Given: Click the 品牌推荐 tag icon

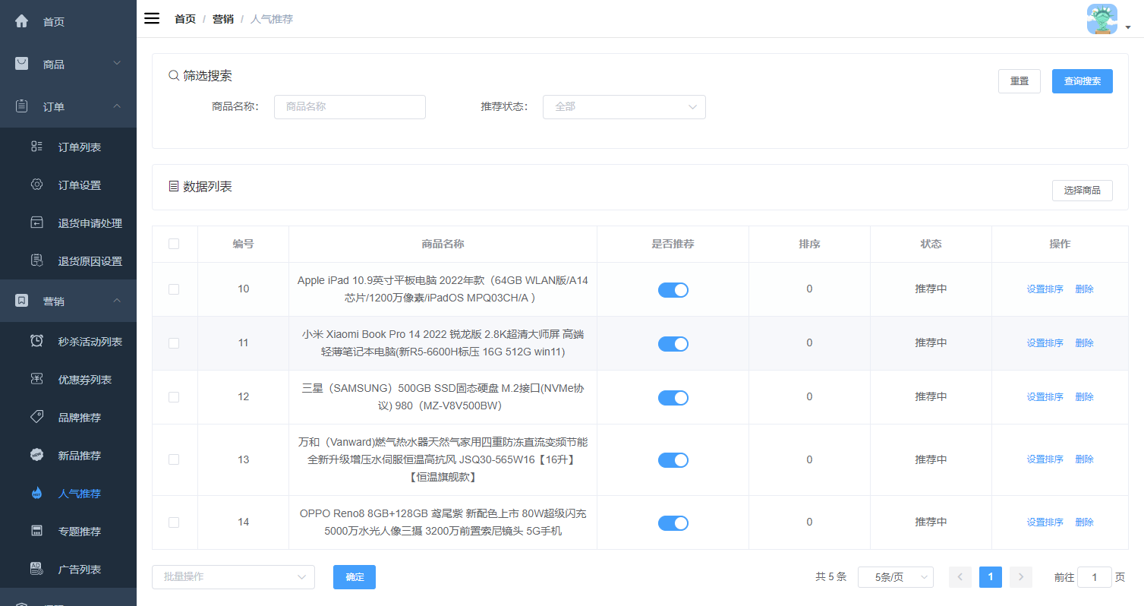Looking at the screenshot, I should (x=36, y=417).
